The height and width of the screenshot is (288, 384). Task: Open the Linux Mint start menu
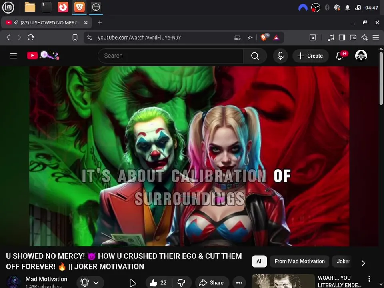coord(8,7)
